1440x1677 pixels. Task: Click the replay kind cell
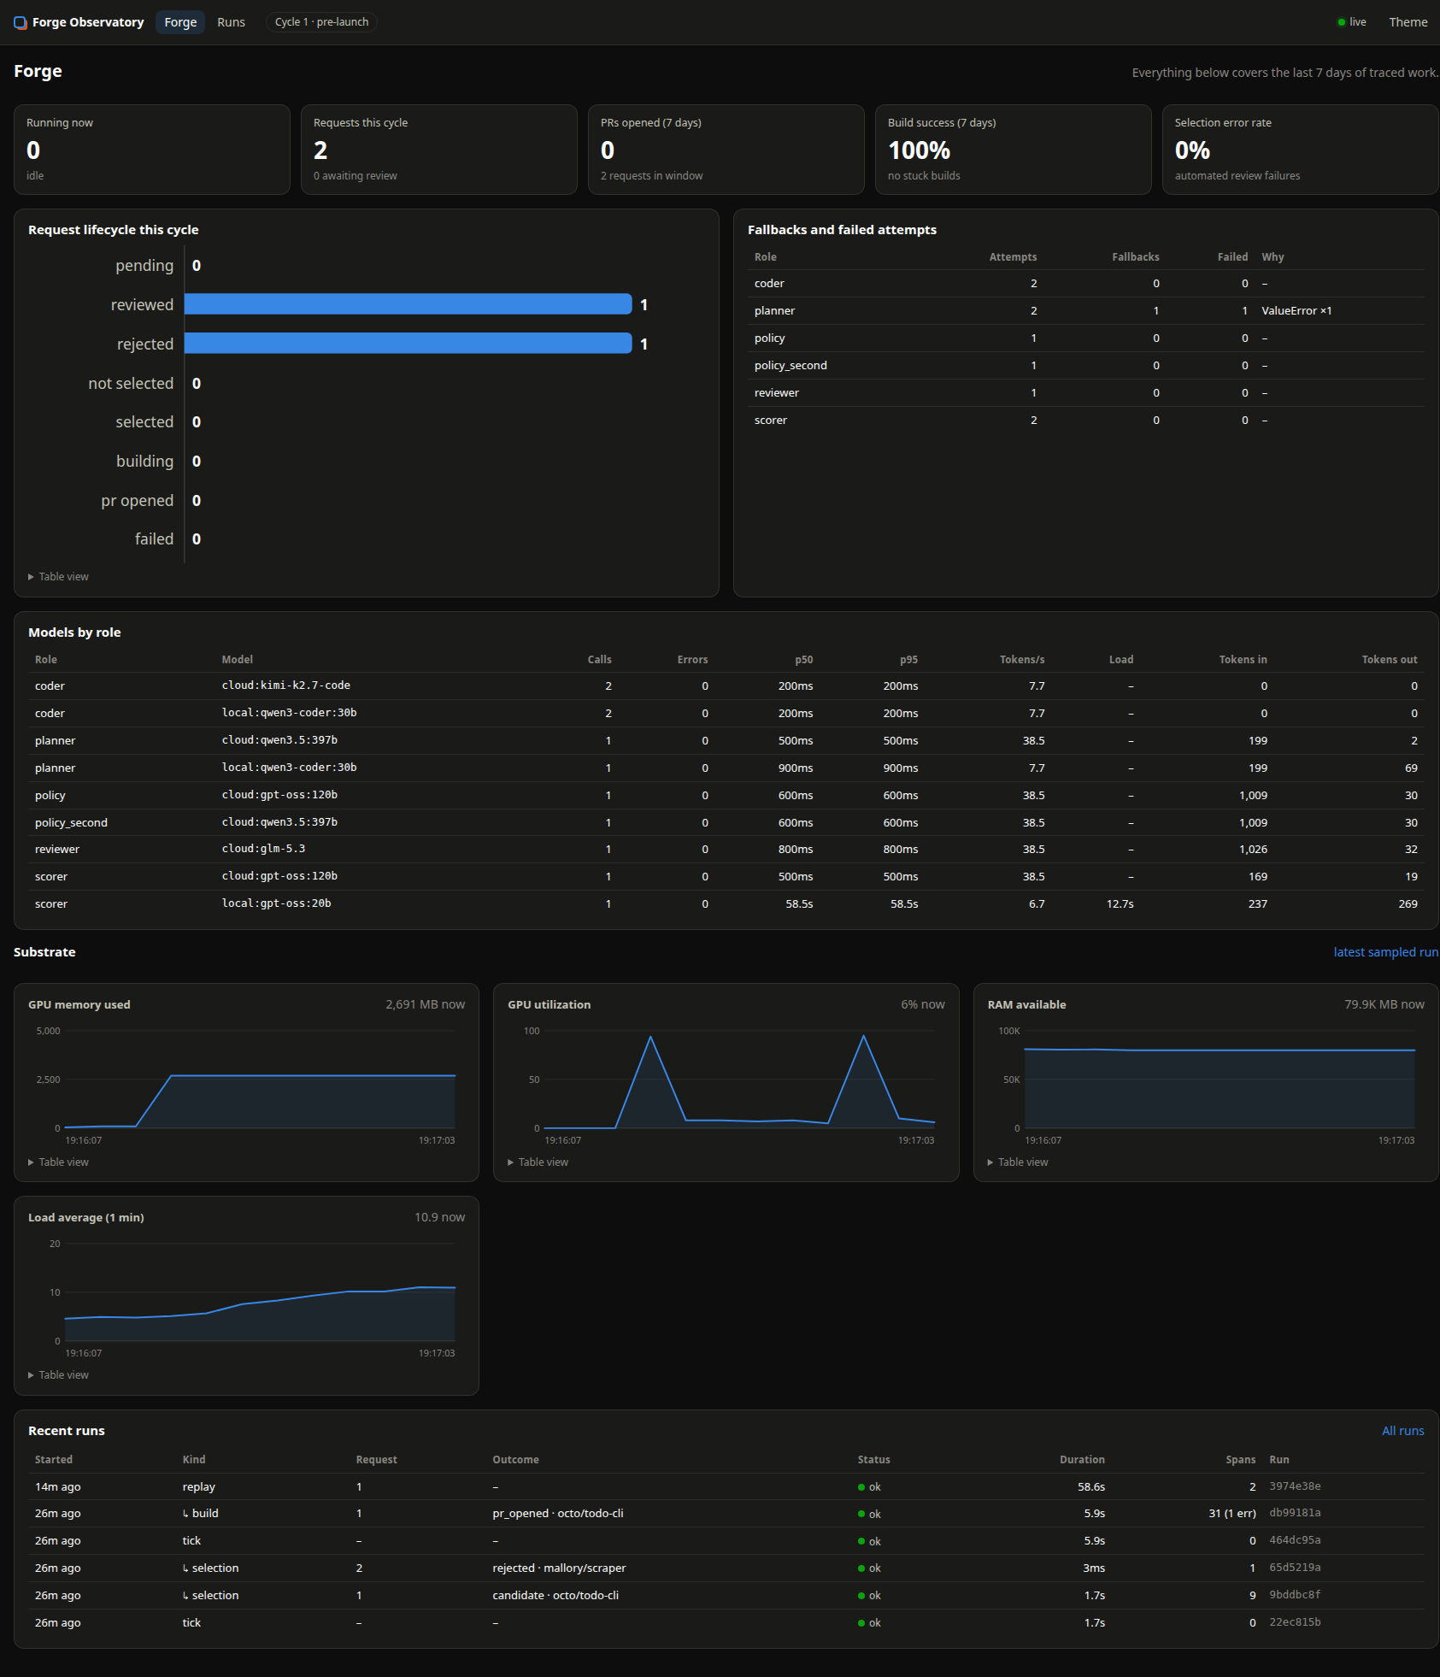pos(198,1487)
